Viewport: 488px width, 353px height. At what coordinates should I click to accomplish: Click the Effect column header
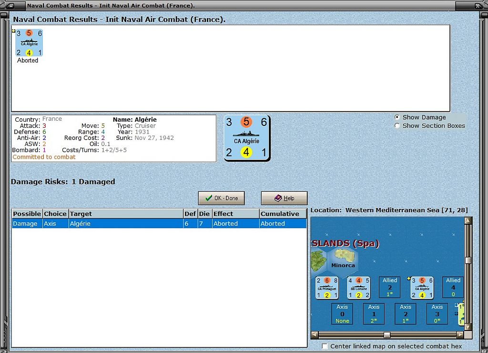pyautogui.click(x=235, y=214)
